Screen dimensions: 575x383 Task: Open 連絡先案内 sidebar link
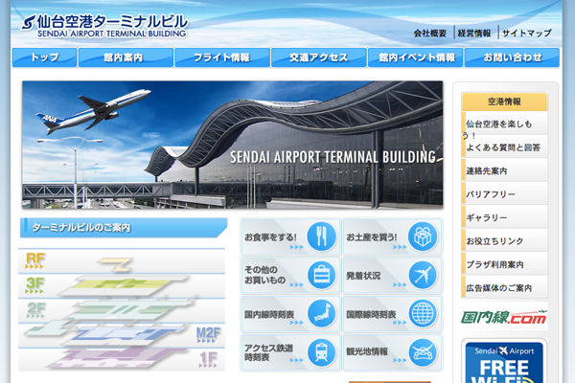tap(505, 170)
